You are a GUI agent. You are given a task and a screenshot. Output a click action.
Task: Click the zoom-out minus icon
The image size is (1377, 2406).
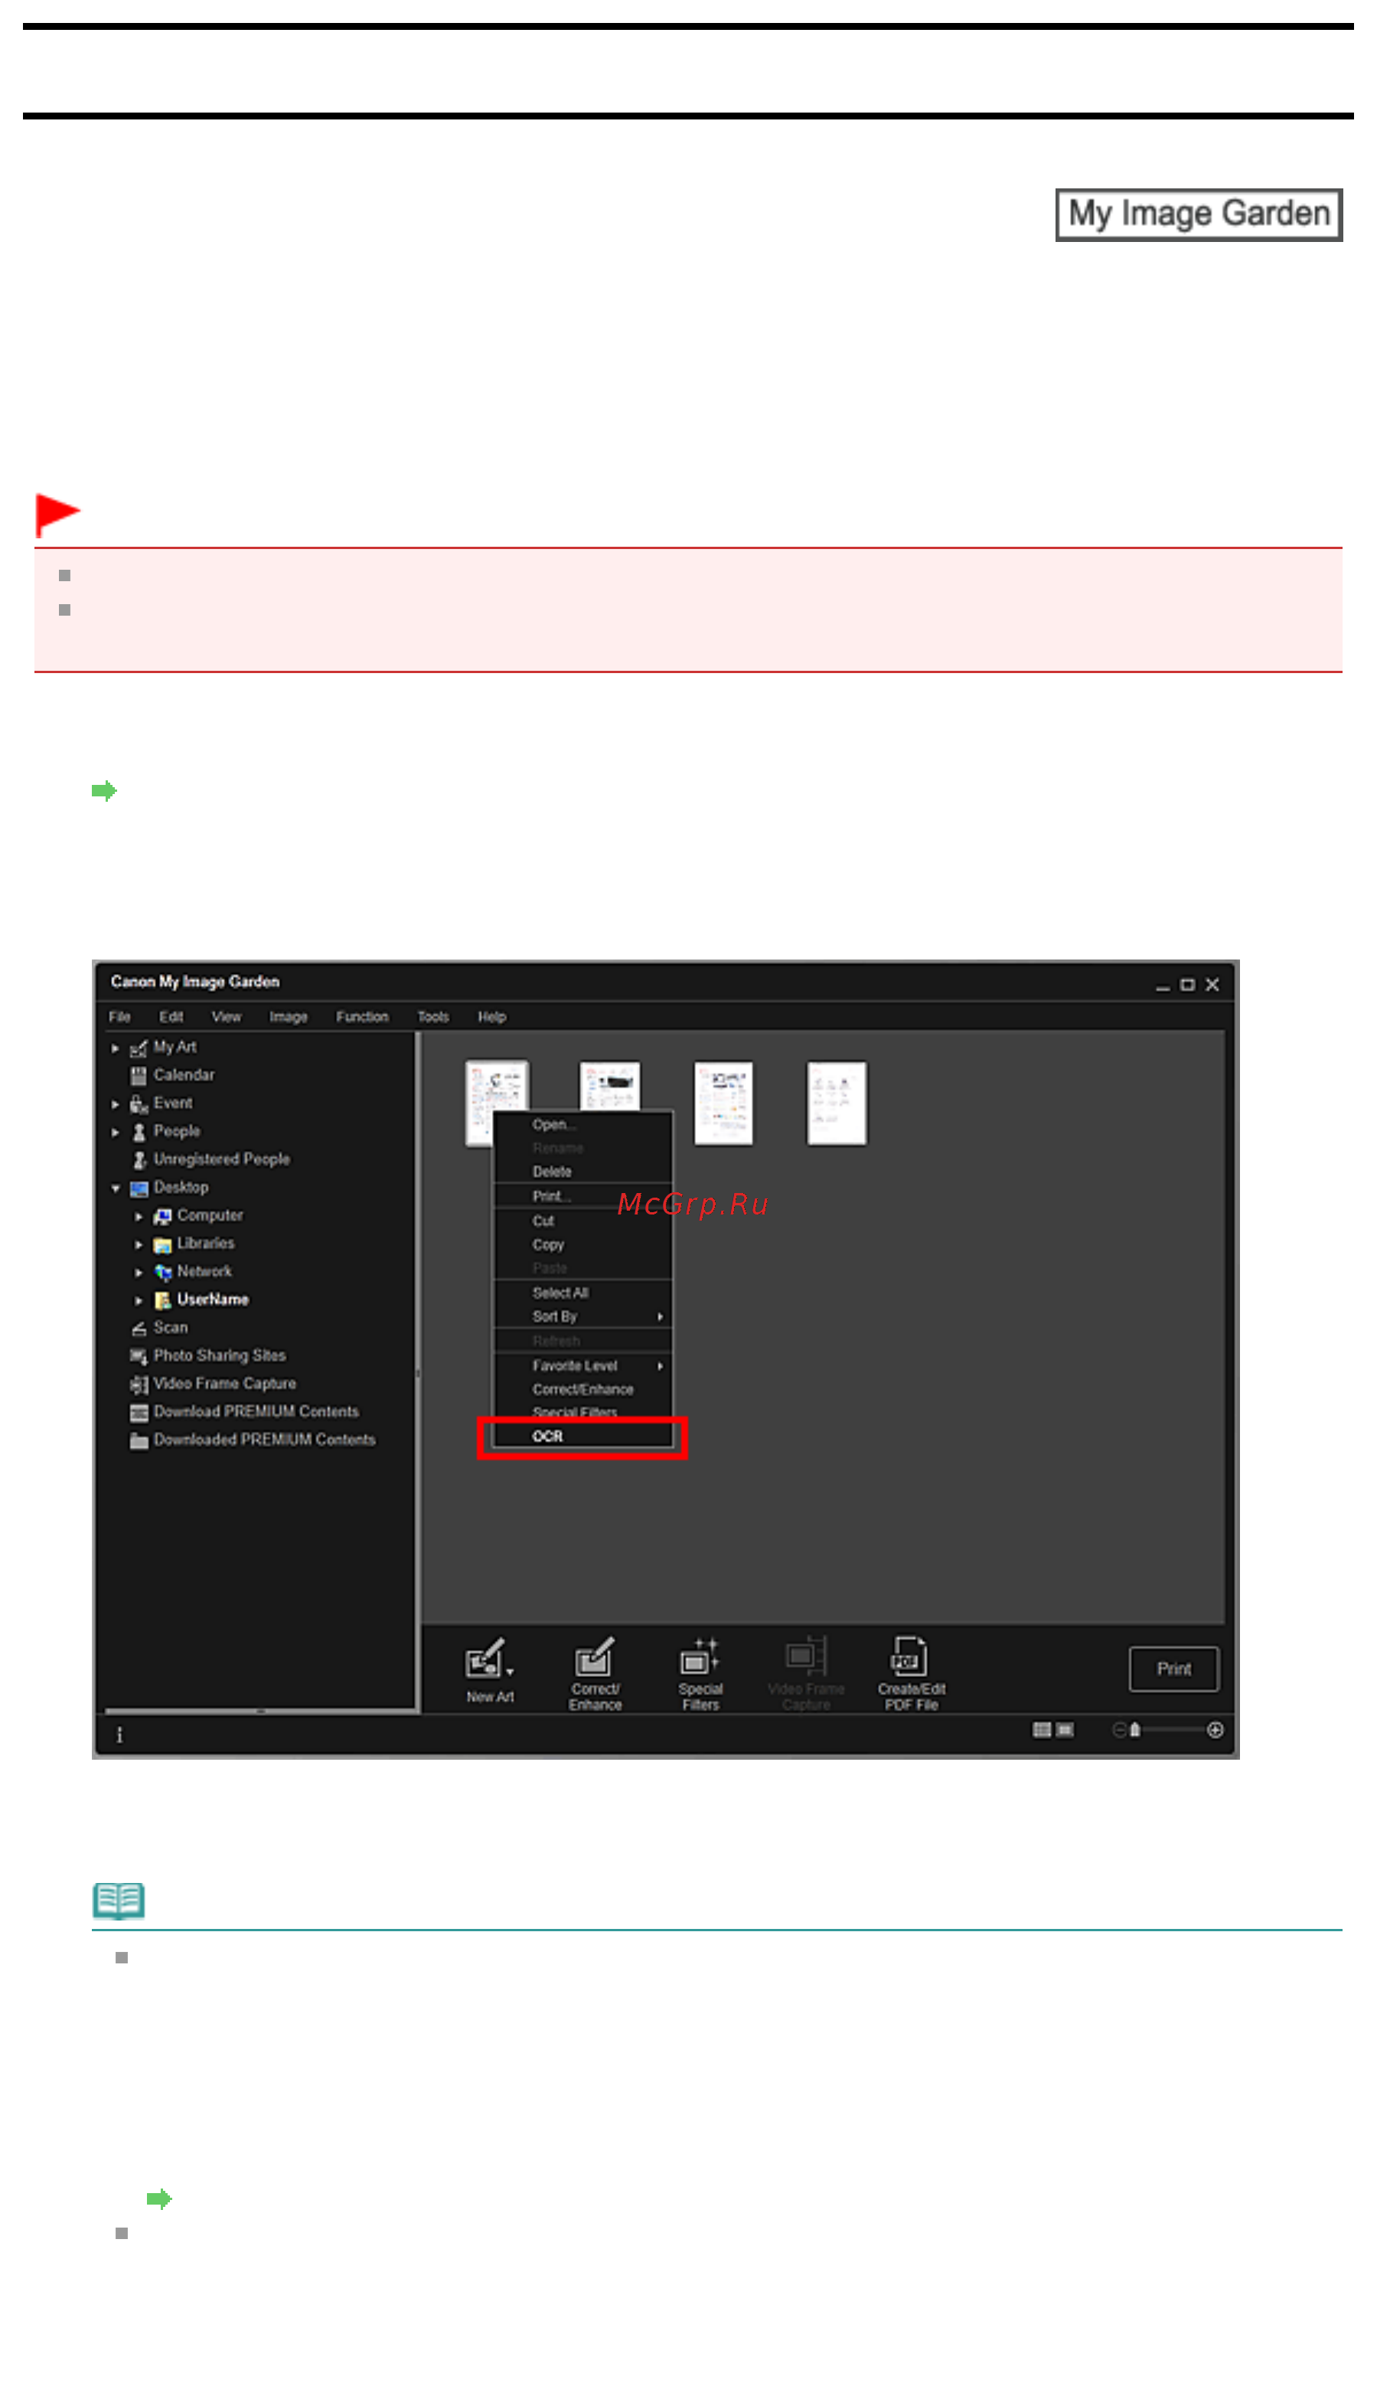1119,1730
